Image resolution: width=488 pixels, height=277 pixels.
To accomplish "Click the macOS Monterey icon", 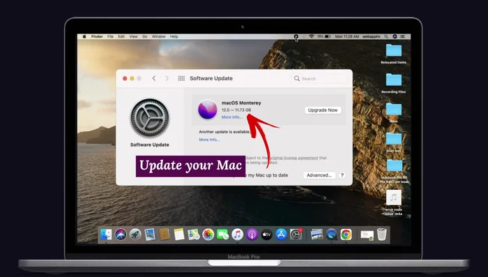I will click(x=208, y=110).
